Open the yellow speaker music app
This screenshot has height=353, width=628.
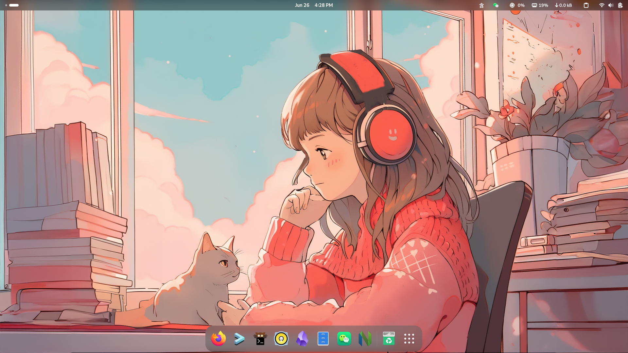click(x=281, y=339)
